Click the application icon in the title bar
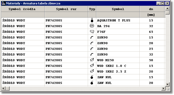The height and width of the screenshot is (95, 174). (4, 3)
